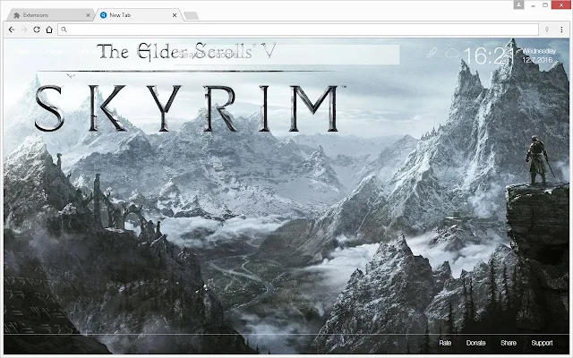This screenshot has height=358, width=573.
Task: Click the pencil edit icon near the clock
Action: tap(432, 54)
